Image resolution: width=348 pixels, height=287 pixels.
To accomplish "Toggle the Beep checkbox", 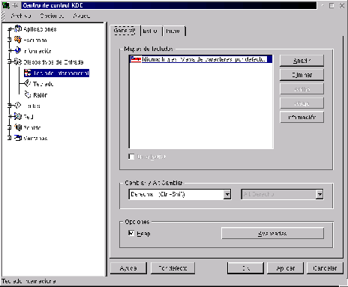I will pyautogui.click(x=131, y=233).
